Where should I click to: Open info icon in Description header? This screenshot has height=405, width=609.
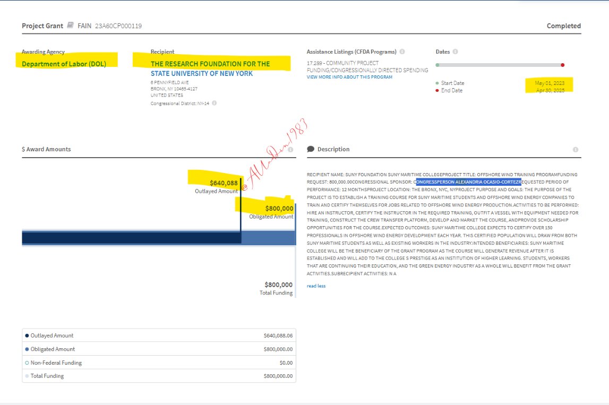(576, 150)
